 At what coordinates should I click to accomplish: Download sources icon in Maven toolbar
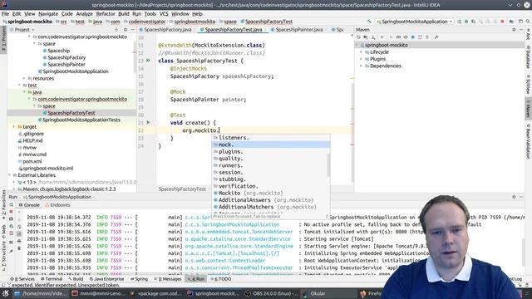(x=373, y=37)
